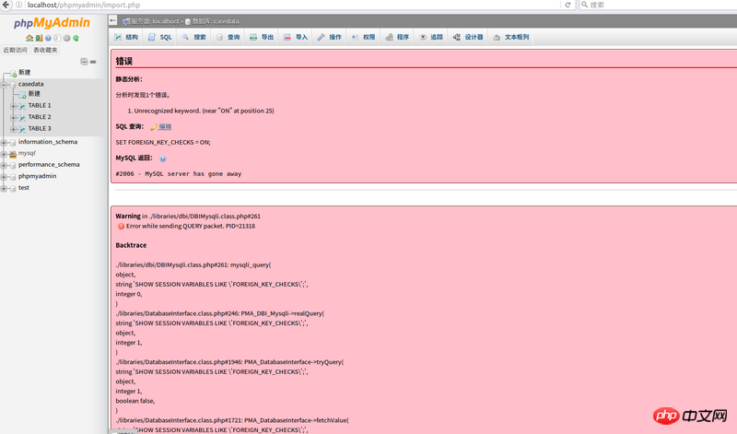The image size is (737, 434).
Task: Select the phpmyadmin database
Action: 37,176
